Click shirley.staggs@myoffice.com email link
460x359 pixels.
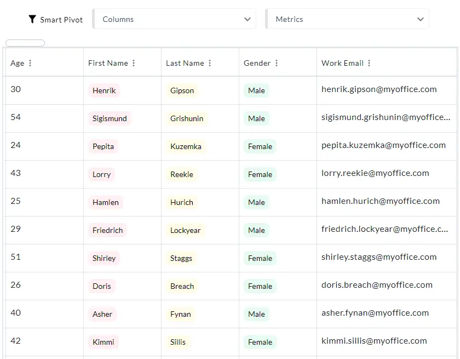coord(379,257)
